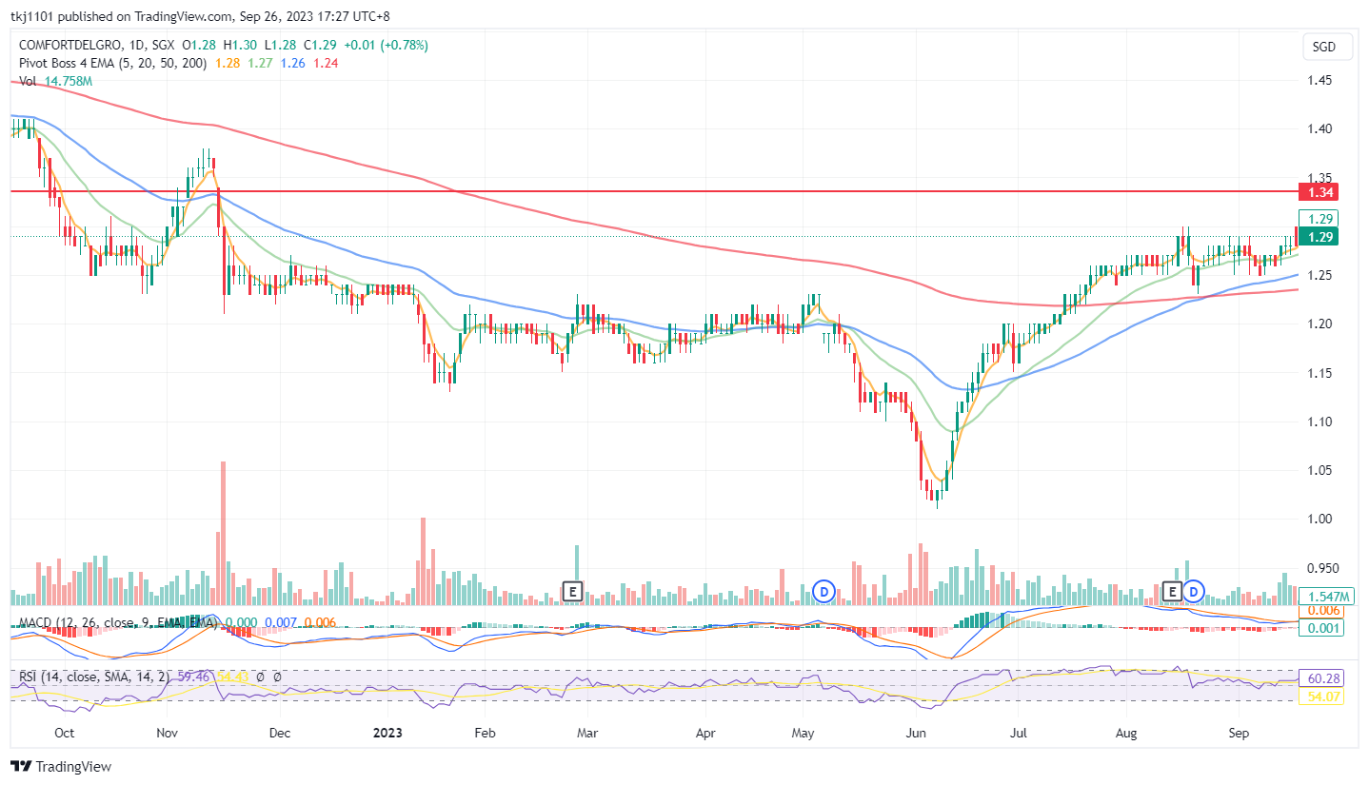Click the yellow 54.07 RSI average label
This screenshot has width=1369, height=785.
coord(1319,697)
